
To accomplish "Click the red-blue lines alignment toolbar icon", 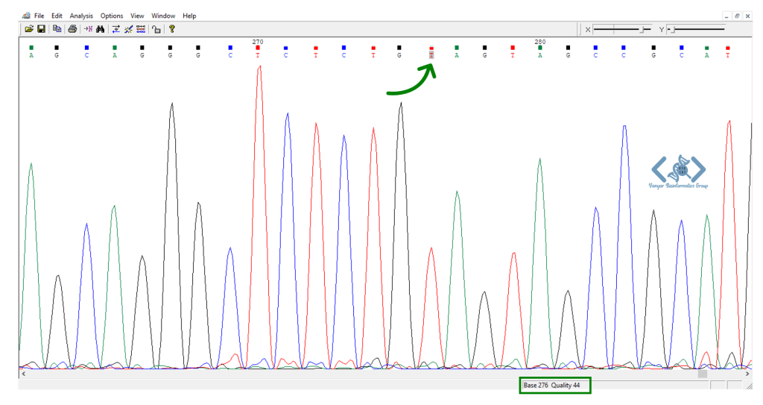I will point(141,29).
